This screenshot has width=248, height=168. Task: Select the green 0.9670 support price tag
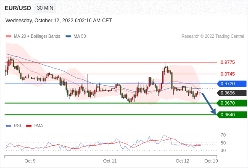(232, 103)
